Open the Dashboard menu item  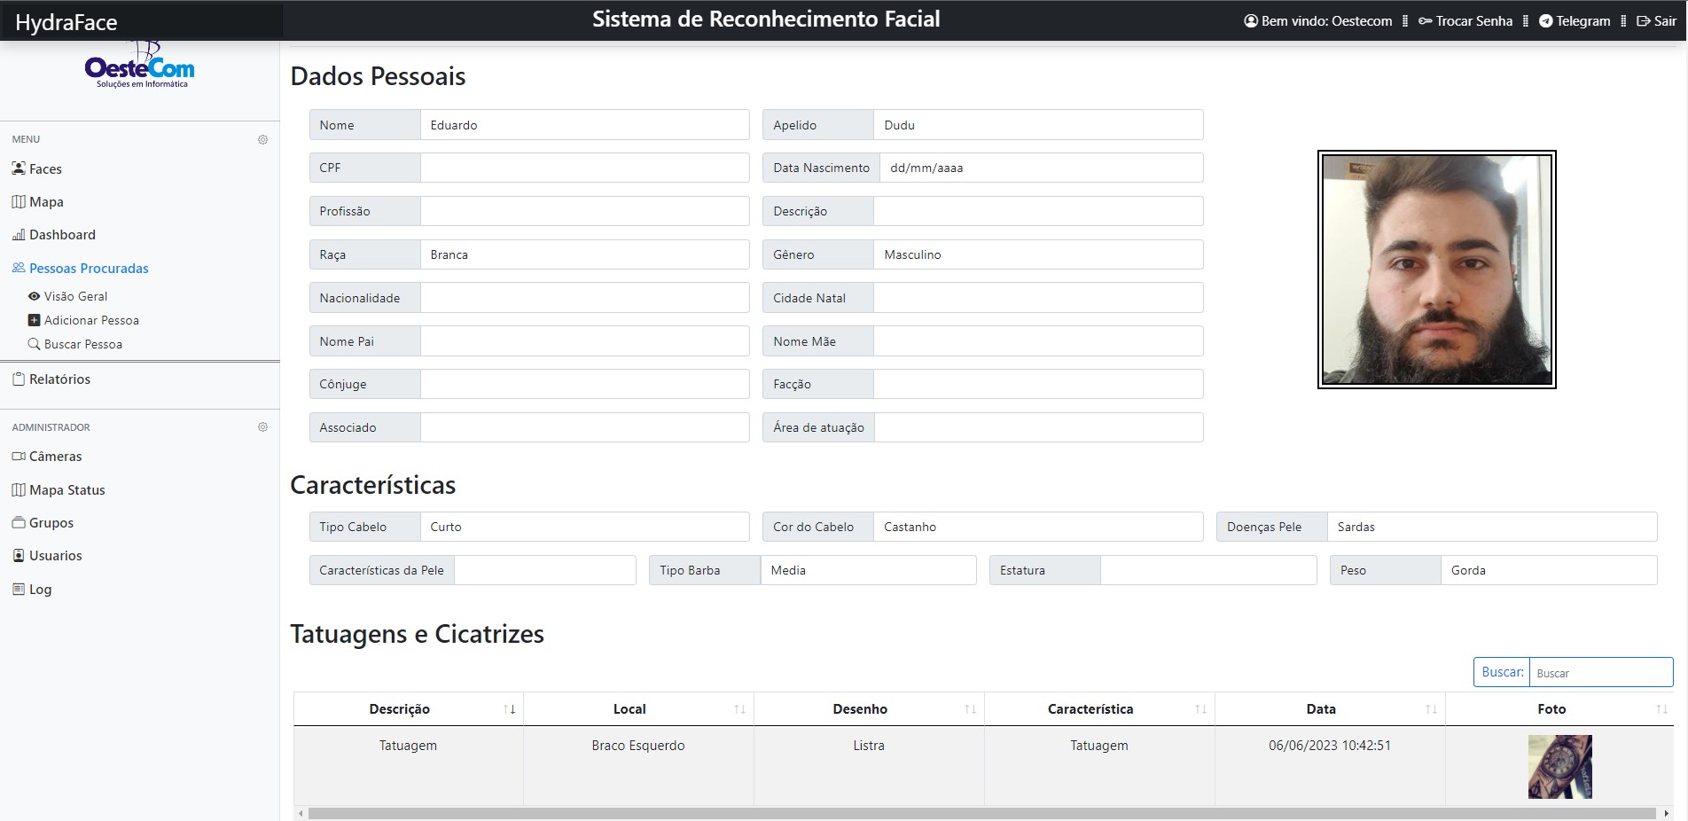[x=62, y=235]
